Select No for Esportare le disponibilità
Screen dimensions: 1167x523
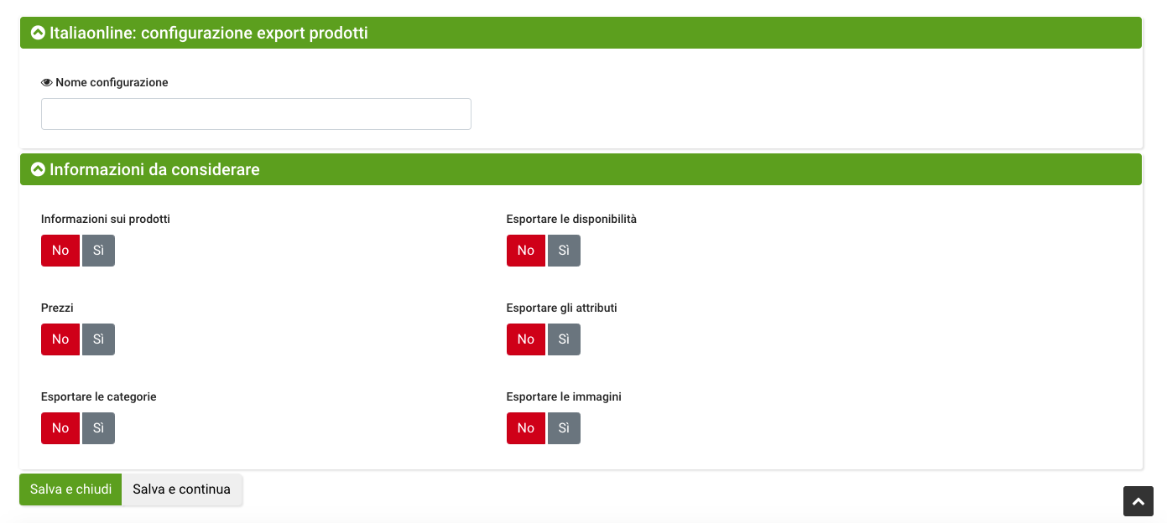pyautogui.click(x=526, y=251)
